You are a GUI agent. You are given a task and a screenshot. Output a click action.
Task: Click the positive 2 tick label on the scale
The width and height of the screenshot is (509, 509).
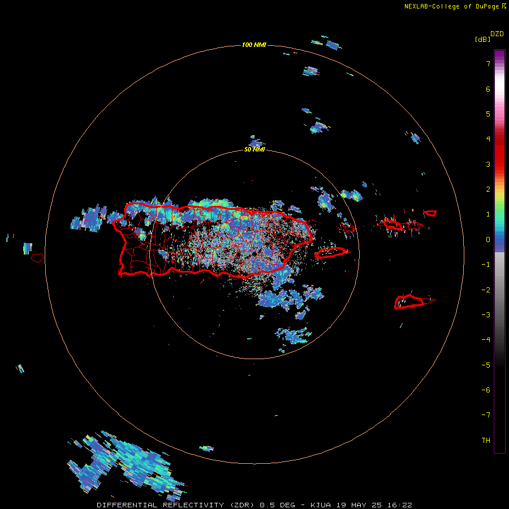(488, 189)
